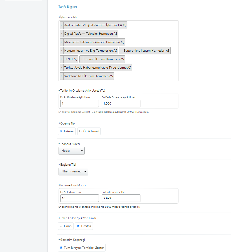Screen dimensions: 238x252
Task: Click the Türksat Uydu Haberleşme tag label
Action: click(98, 68)
